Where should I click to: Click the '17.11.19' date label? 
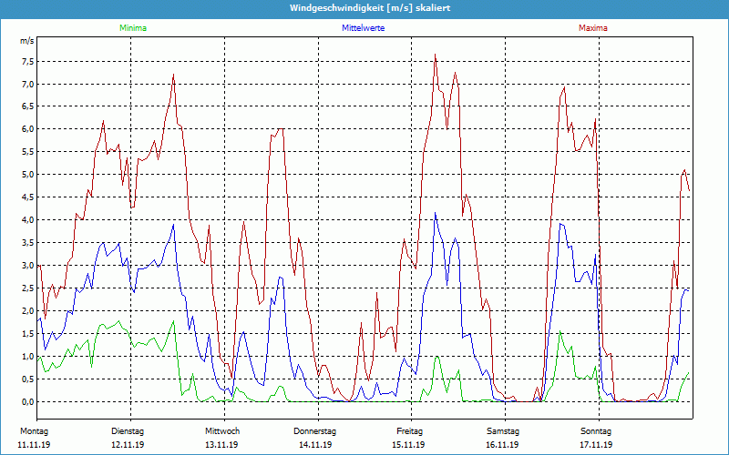[596, 445]
